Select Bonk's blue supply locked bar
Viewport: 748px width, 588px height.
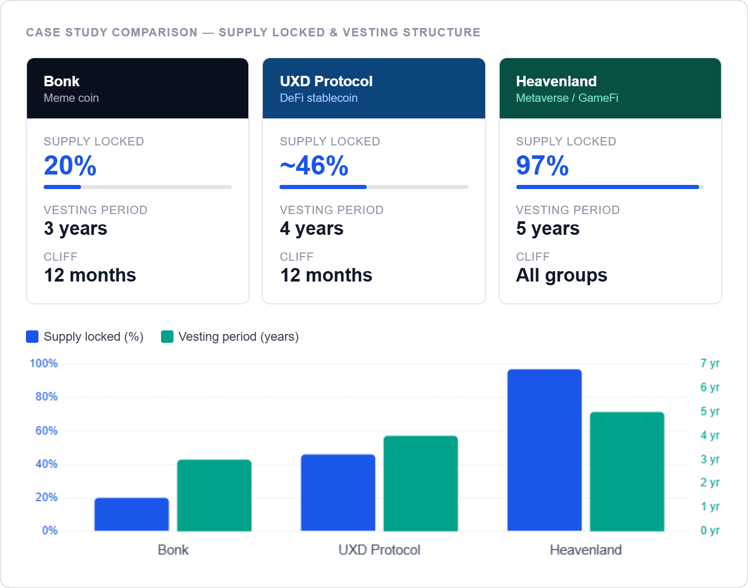click(x=131, y=514)
